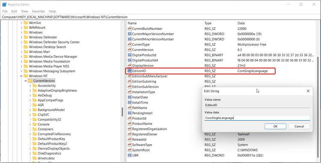
Task: Click the ClipSVC folder icon
Action: [x=35, y=115]
